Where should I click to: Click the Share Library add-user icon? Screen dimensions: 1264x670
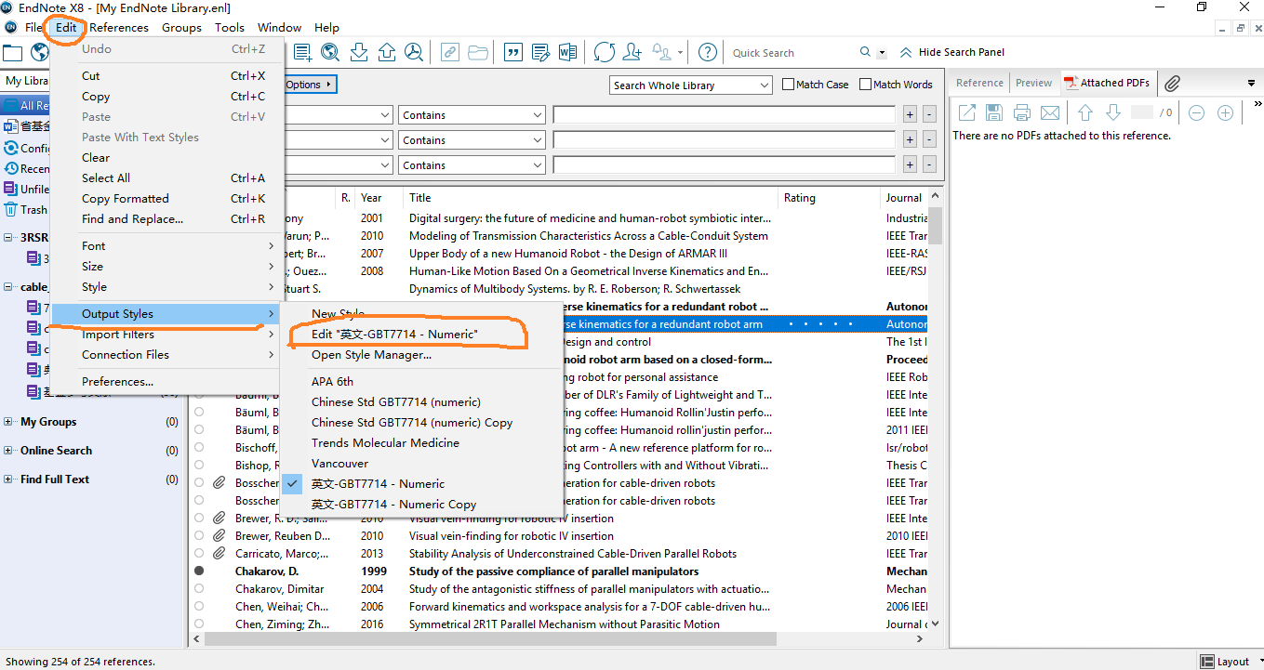pyautogui.click(x=632, y=52)
